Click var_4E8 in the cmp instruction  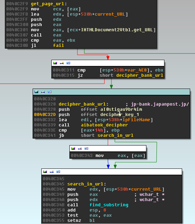(x=137, y=70)
